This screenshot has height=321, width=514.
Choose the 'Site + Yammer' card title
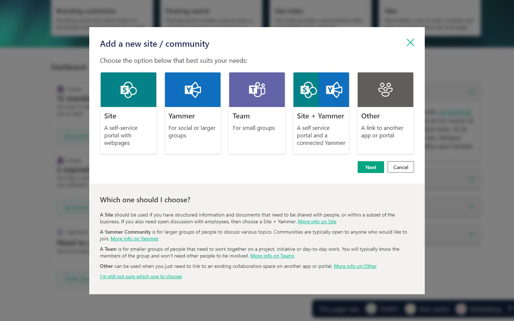[x=321, y=116]
